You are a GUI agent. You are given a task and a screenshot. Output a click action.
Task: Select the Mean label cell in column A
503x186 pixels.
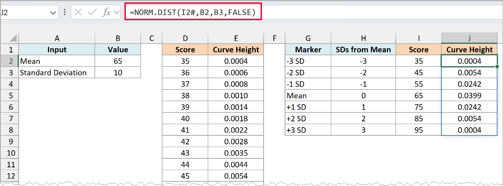(x=57, y=61)
